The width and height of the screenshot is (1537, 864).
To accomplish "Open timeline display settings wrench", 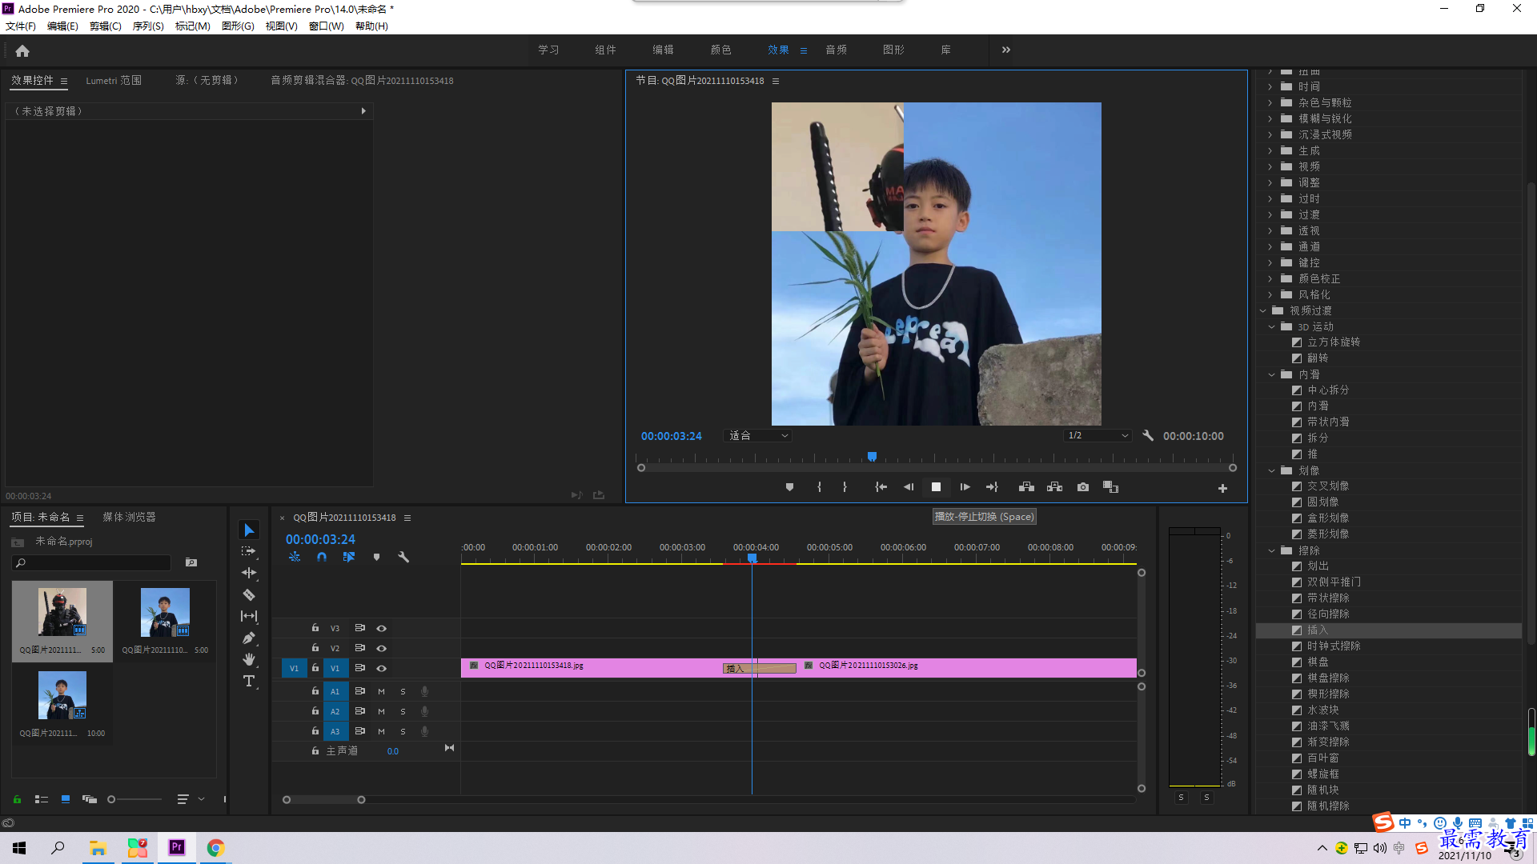I will pos(403,557).
